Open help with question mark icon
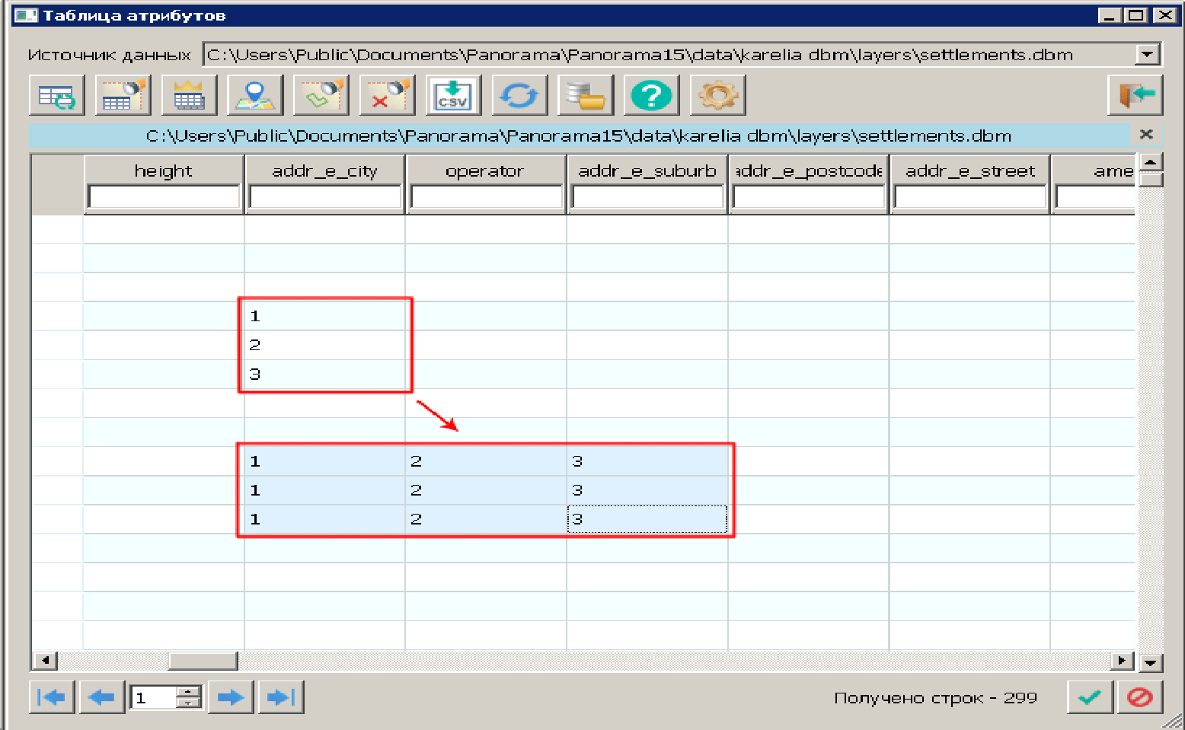The width and height of the screenshot is (1185, 730). click(651, 96)
